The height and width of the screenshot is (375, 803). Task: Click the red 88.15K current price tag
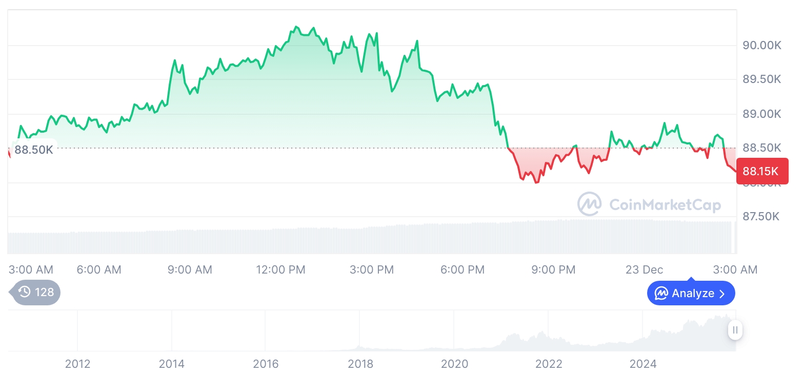761,171
